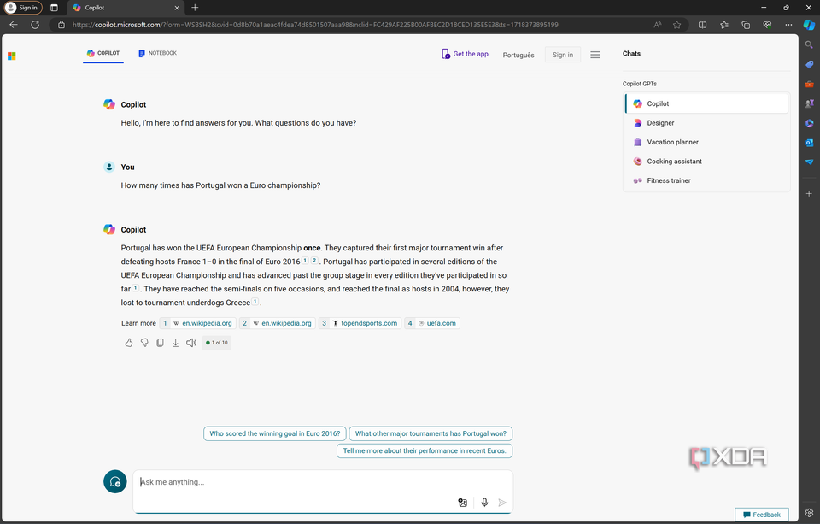
Task: Add an image with the image icon
Action: tap(462, 503)
